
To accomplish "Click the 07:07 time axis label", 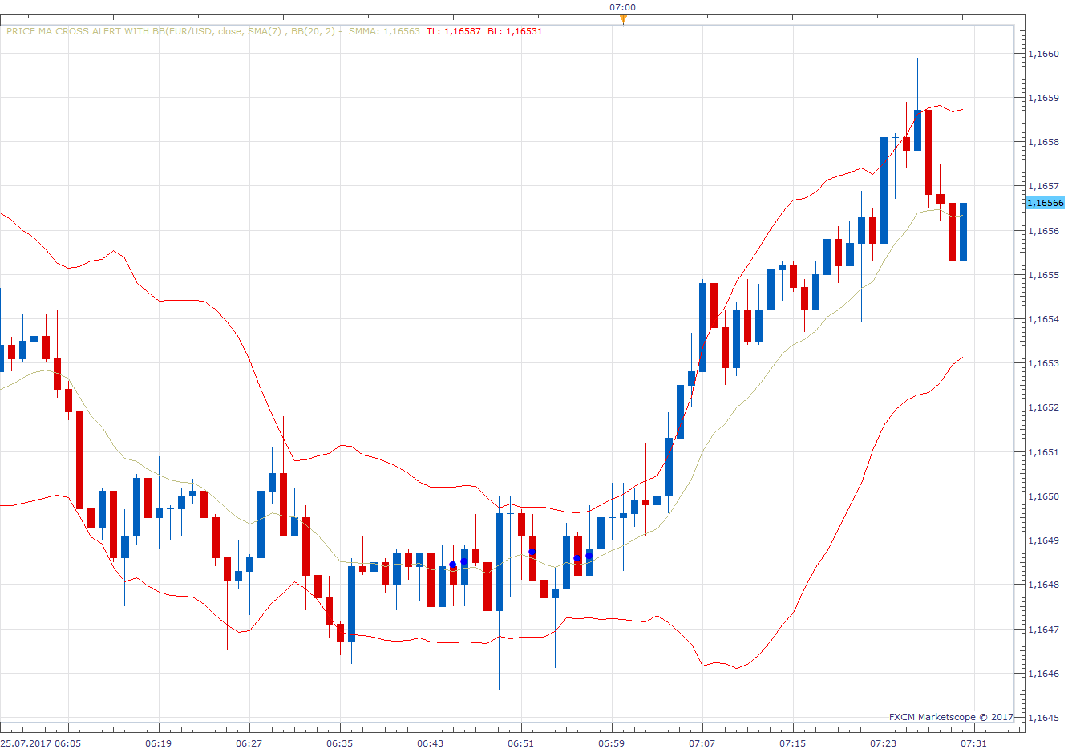I will (702, 743).
